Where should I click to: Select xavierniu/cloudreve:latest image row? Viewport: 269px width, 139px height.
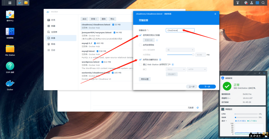107,76
